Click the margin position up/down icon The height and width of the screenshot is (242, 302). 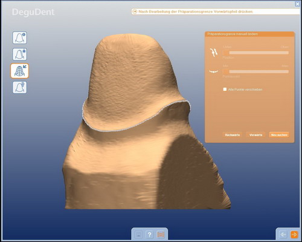214,53
